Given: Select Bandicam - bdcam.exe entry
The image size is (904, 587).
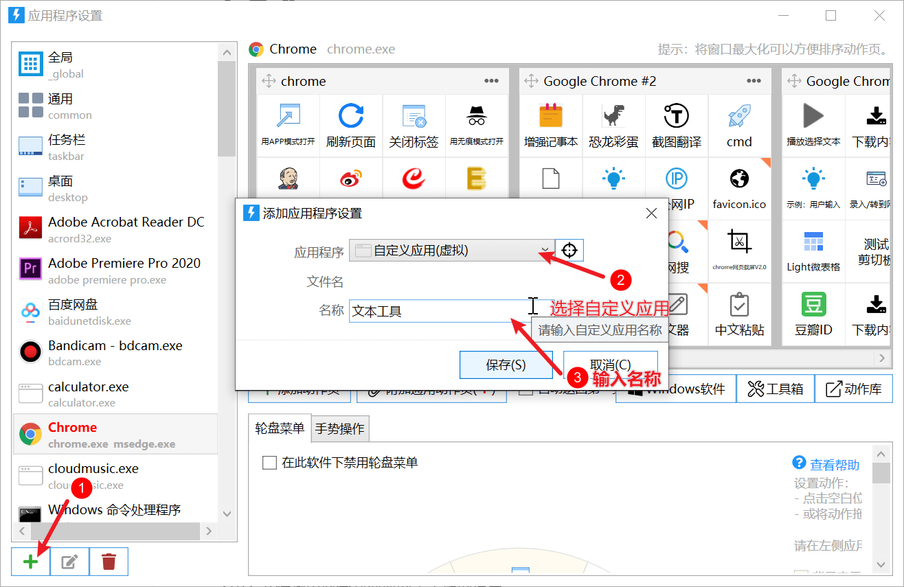Looking at the screenshot, I should tap(115, 353).
